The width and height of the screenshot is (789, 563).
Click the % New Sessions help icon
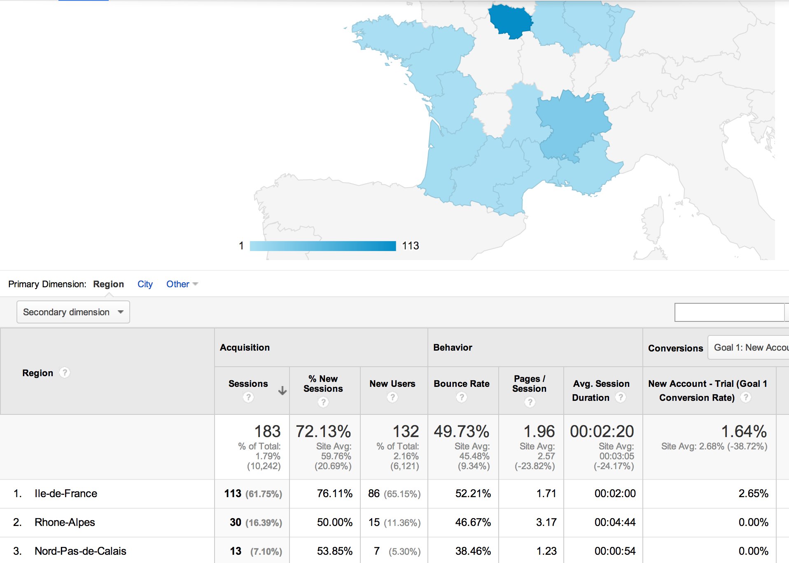coord(323,402)
